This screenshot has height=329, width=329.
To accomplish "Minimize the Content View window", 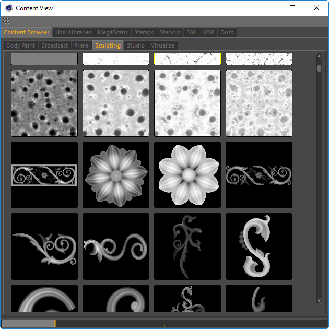I will 269,8.
